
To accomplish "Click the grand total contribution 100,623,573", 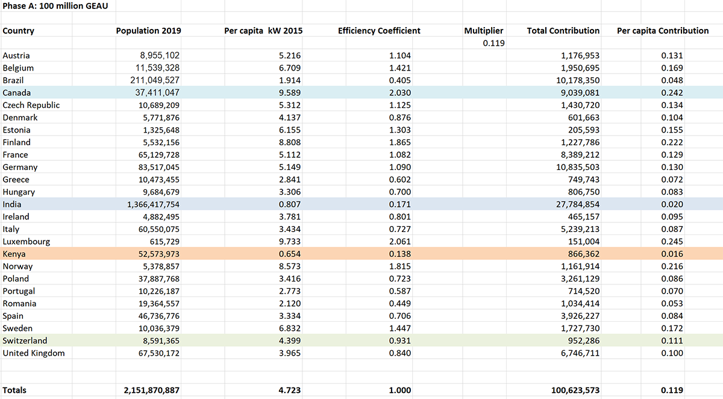I will [x=575, y=390].
